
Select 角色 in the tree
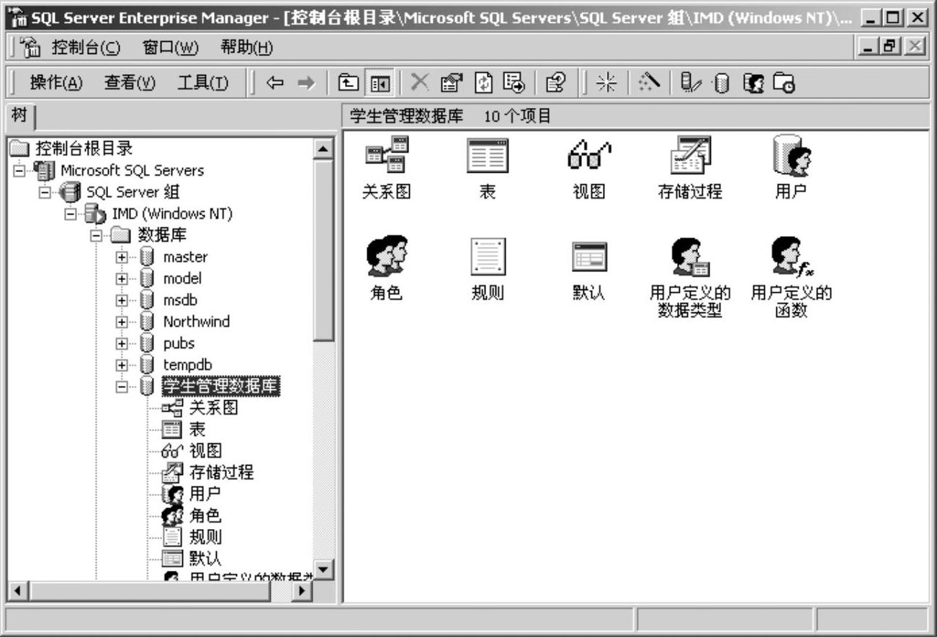(205, 516)
